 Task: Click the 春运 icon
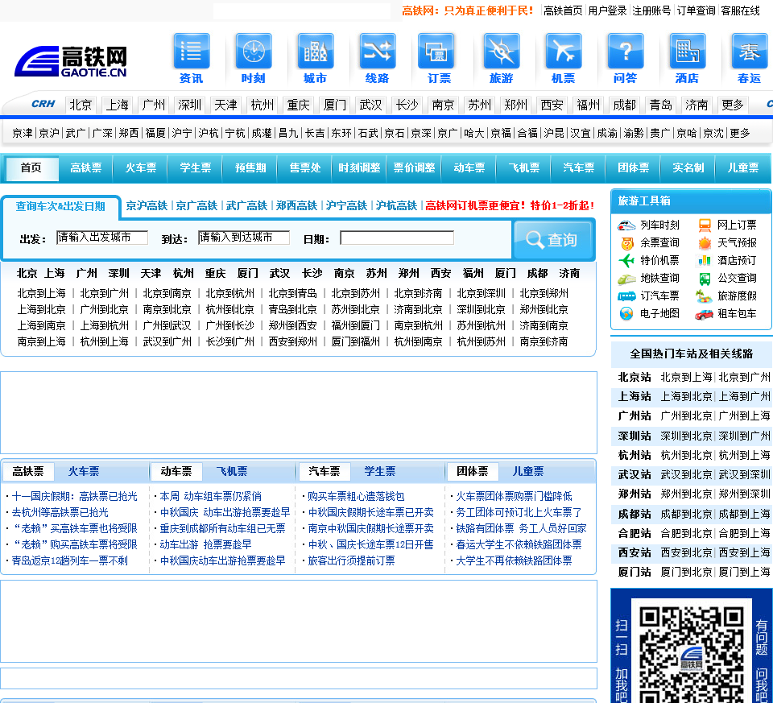(x=749, y=52)
